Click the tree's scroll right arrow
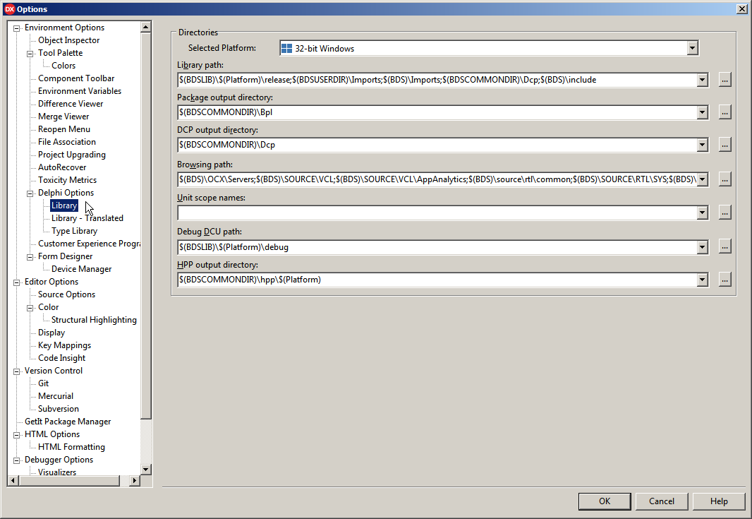 pos(135,481)
